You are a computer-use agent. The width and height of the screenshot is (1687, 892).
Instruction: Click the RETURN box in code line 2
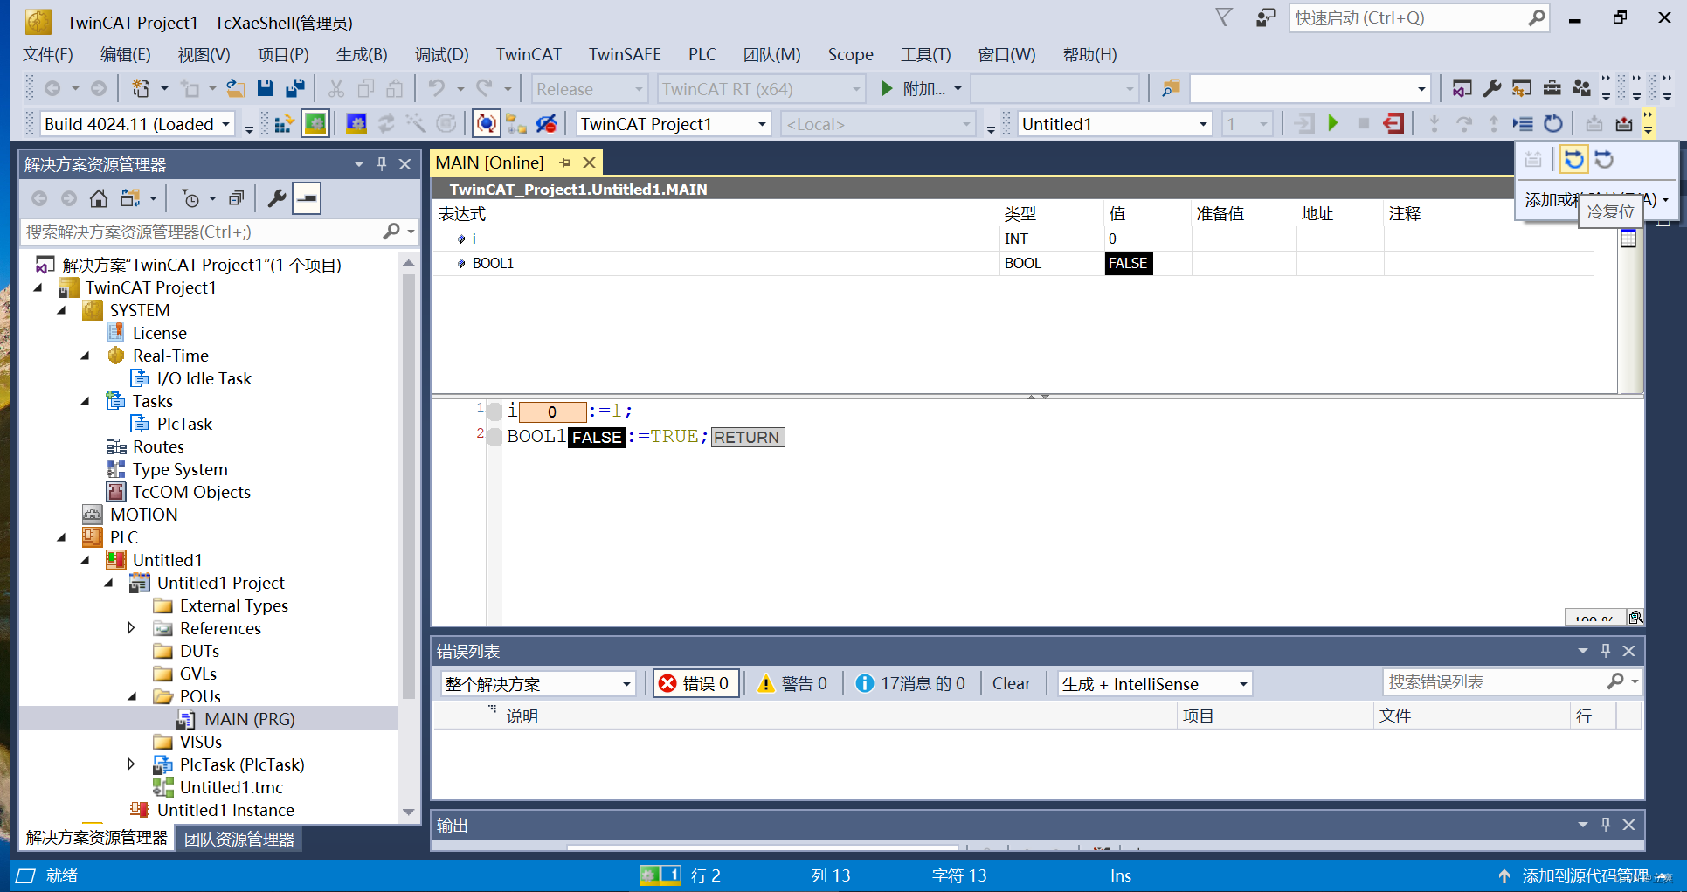click(x=748, y=437)
